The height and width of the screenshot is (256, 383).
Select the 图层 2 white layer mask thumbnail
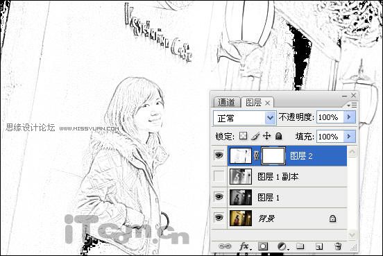(x=273, y=156)
